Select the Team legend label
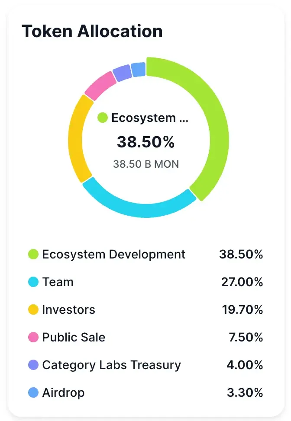 click(x=58, y=282)
